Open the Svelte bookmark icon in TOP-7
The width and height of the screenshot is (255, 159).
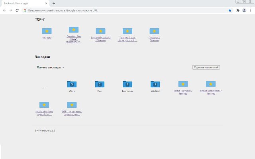click(100, 31)
